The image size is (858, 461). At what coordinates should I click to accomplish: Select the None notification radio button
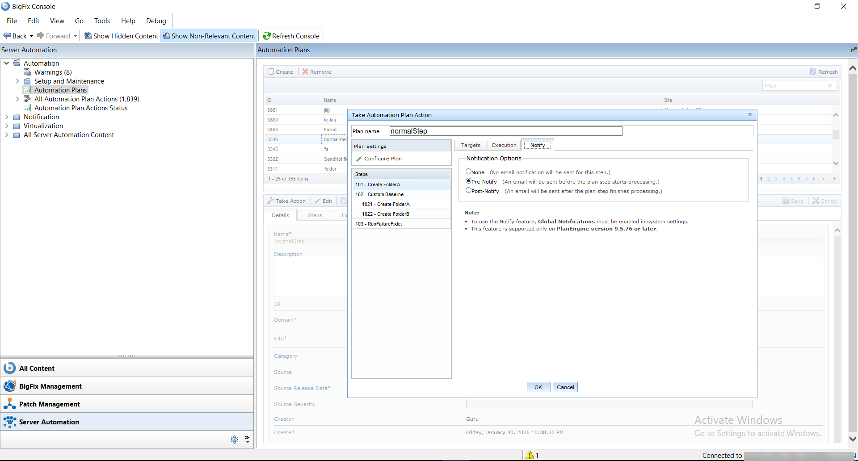coord(468,172)
